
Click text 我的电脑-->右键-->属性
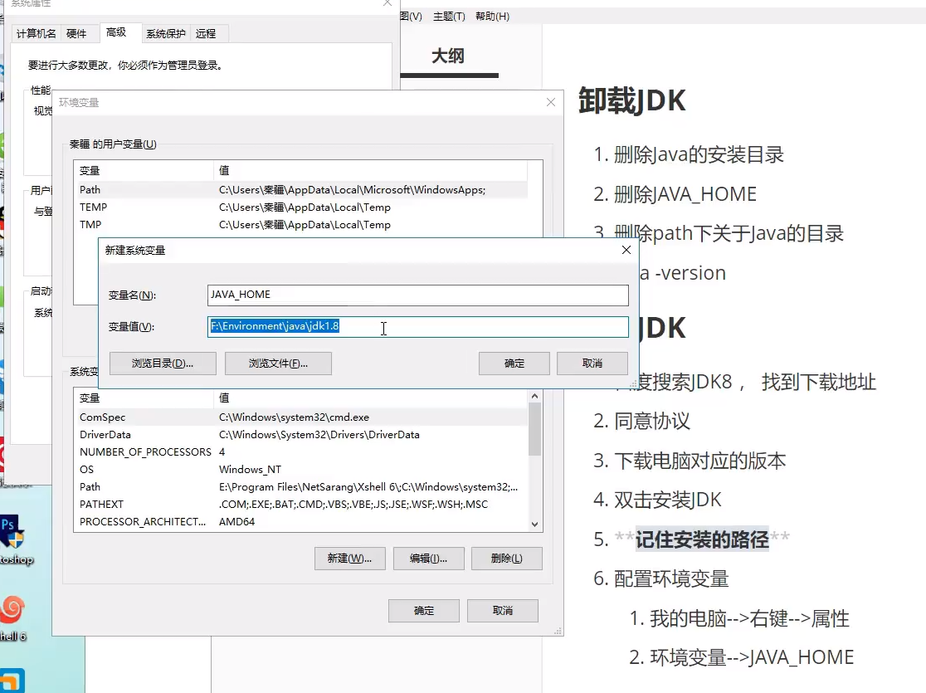pos(749,618)
